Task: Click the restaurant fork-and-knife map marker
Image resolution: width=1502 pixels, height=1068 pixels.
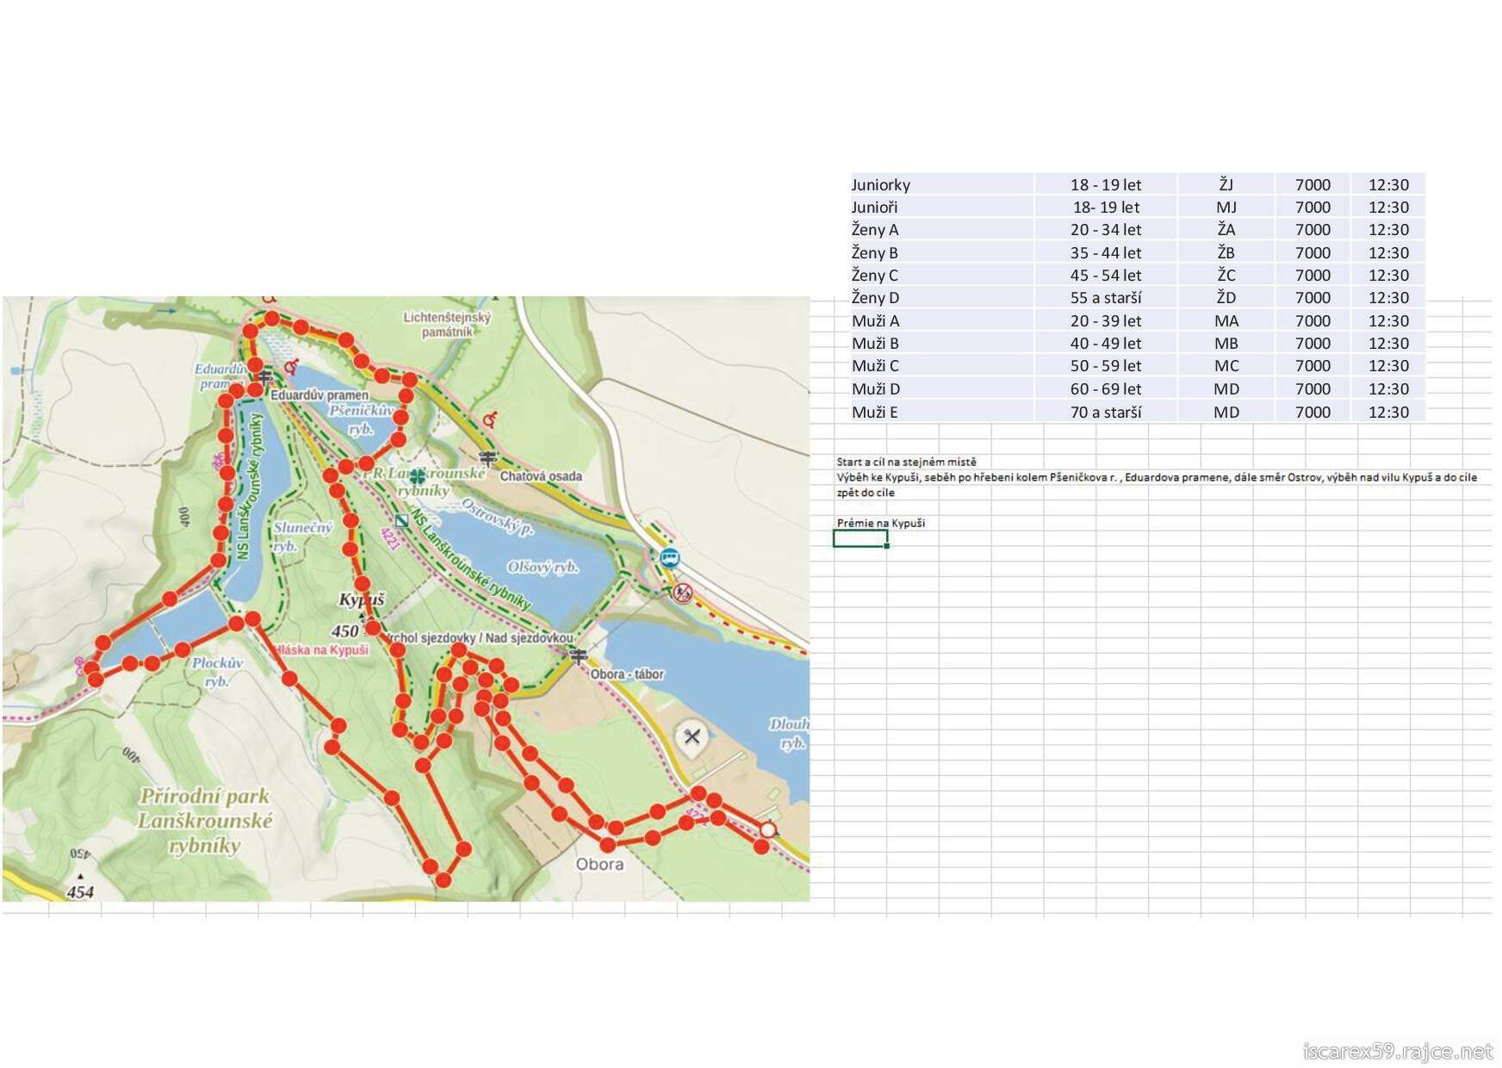Action: pos(692,736)
